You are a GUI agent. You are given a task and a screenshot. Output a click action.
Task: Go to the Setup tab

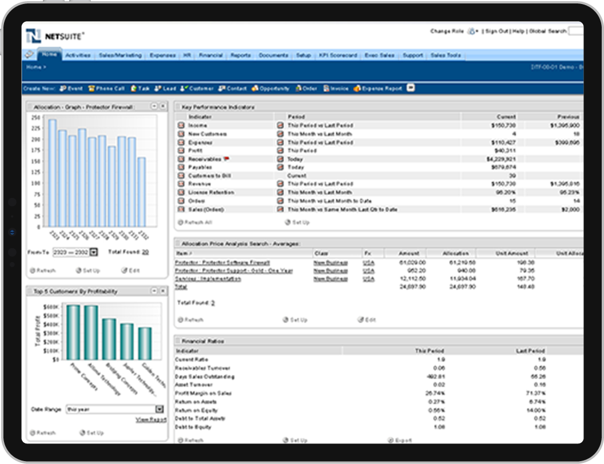[304, 55]
